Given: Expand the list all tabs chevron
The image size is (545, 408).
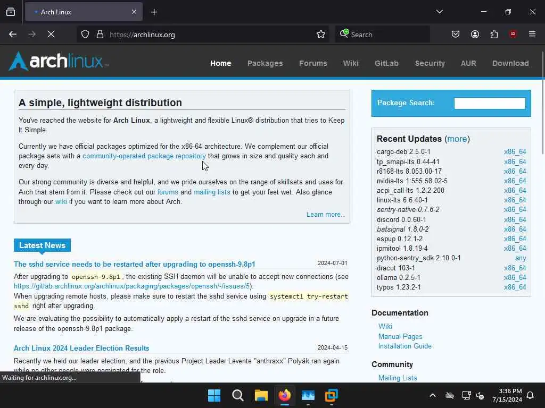Looking at the screenshot, I should coord(439,12).
